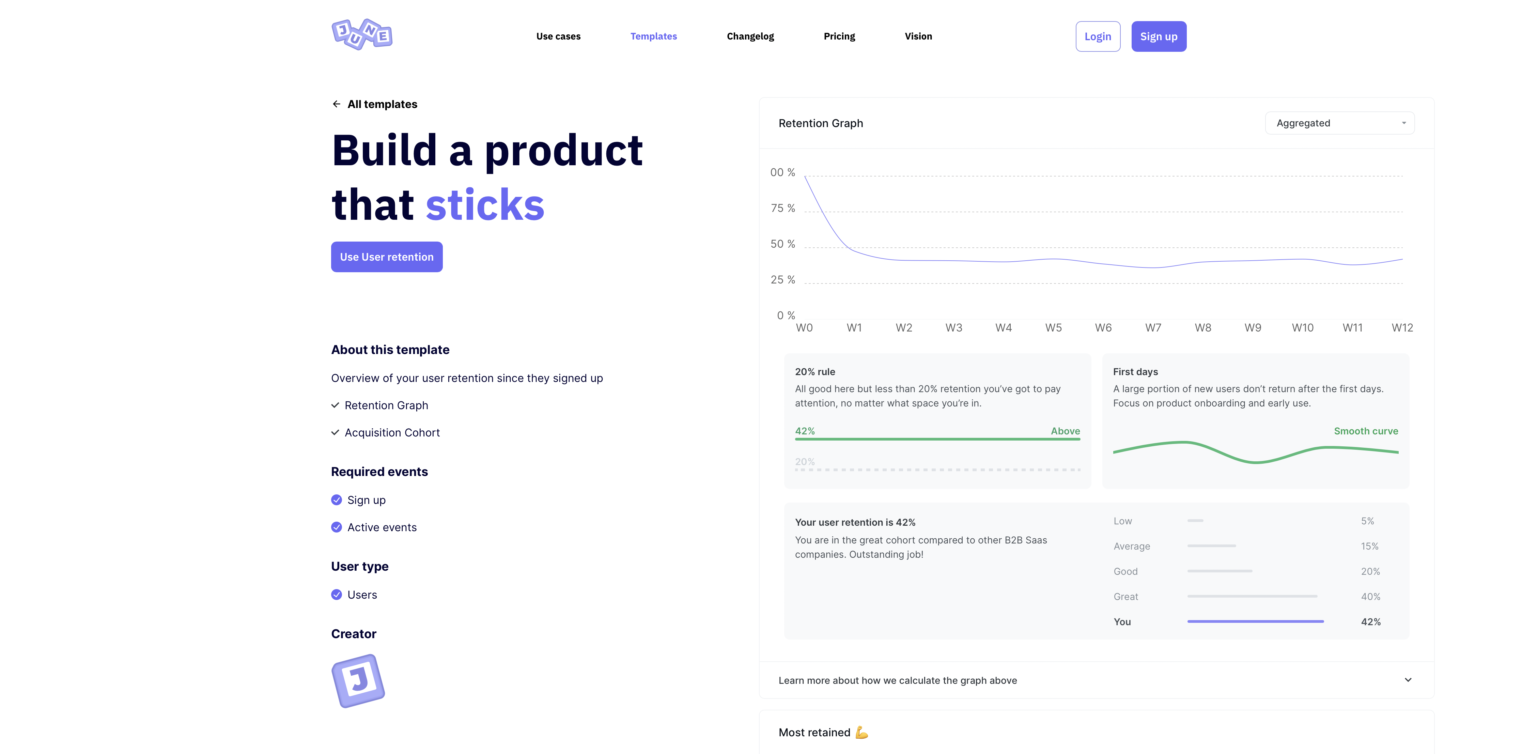Click checkmark icon next to Retention Graph

(335, 405)
